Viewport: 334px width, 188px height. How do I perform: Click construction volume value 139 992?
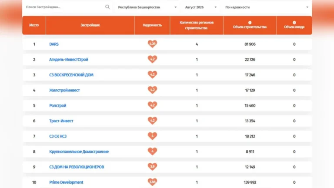[x=250, y=182]
